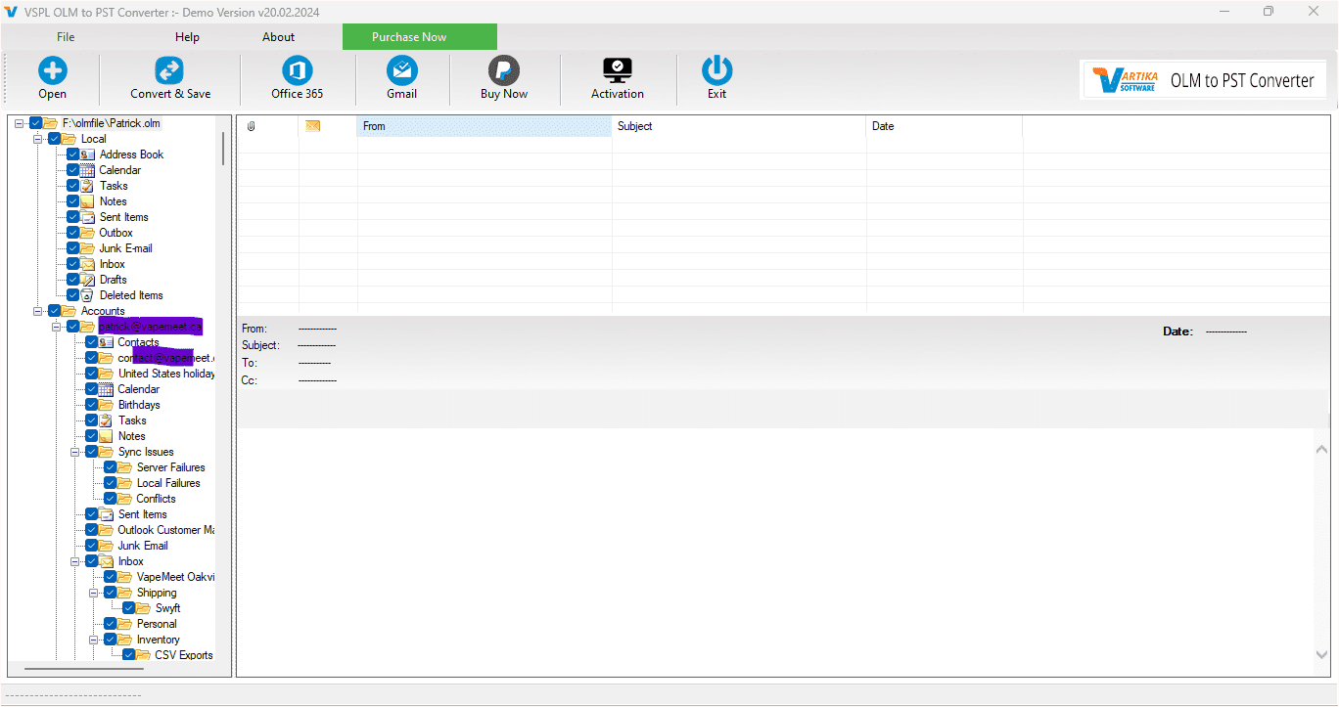This screenshot has width=1339, height=707.
Task: Click the preview pane scroll down arrow
Action: click(x=1322, y=655)
